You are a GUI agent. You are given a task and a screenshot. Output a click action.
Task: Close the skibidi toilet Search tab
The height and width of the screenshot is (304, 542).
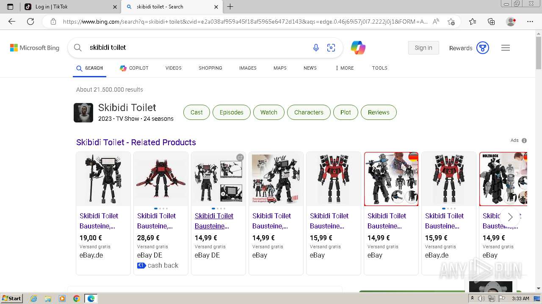click(x=216, y=7)
